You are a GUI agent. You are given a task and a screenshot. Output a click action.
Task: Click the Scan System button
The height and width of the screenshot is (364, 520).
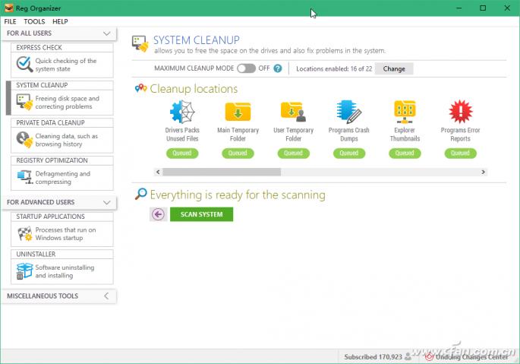201,214
